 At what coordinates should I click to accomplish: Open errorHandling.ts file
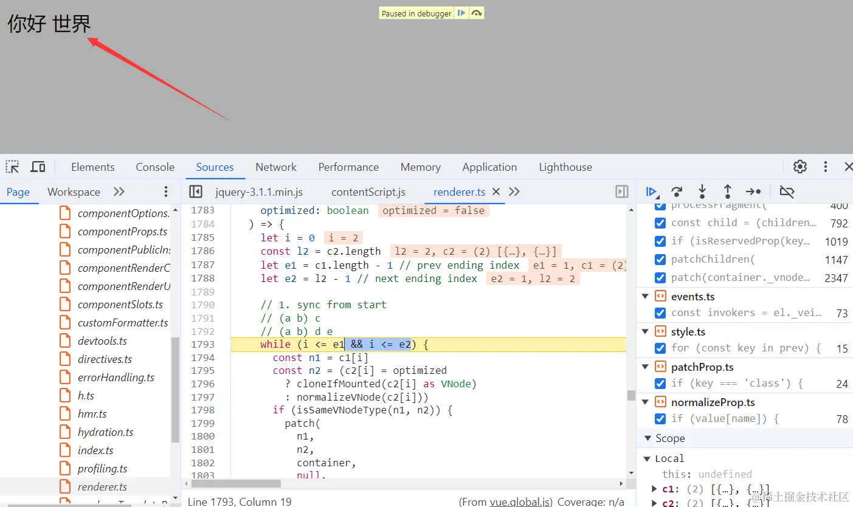click(116, 378)
